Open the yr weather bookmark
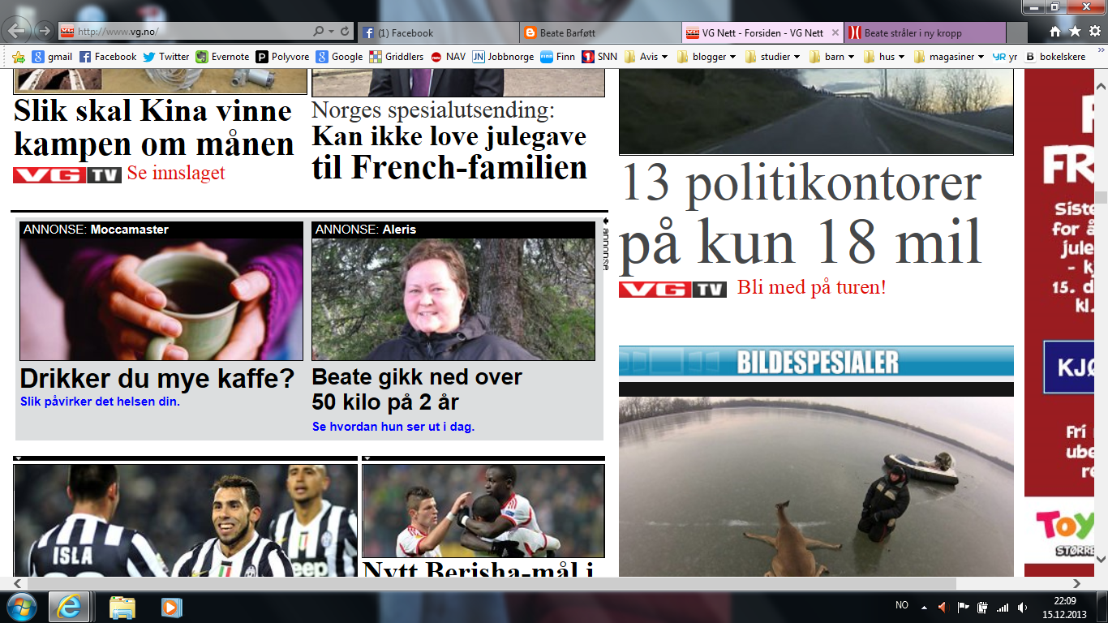The image size is (1108, 623). coord(1006,57)
